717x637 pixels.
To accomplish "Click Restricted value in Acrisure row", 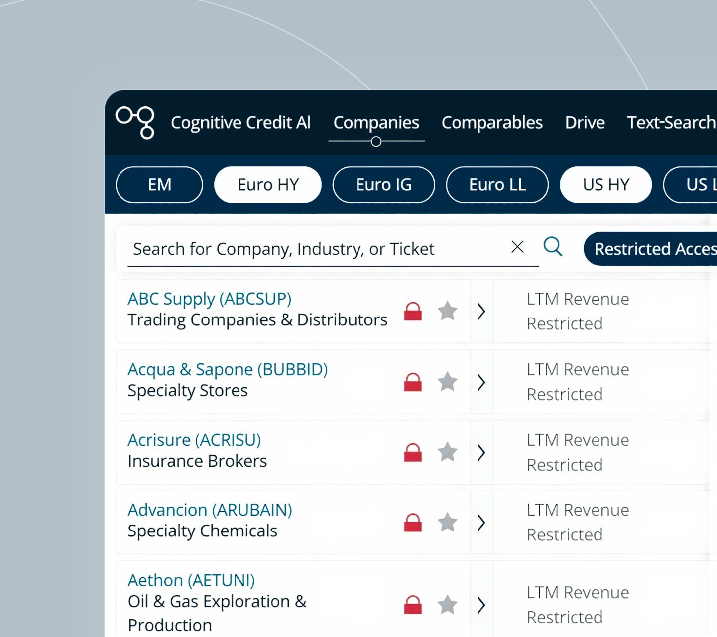I will pyautogui.click(x=565, y=465).
